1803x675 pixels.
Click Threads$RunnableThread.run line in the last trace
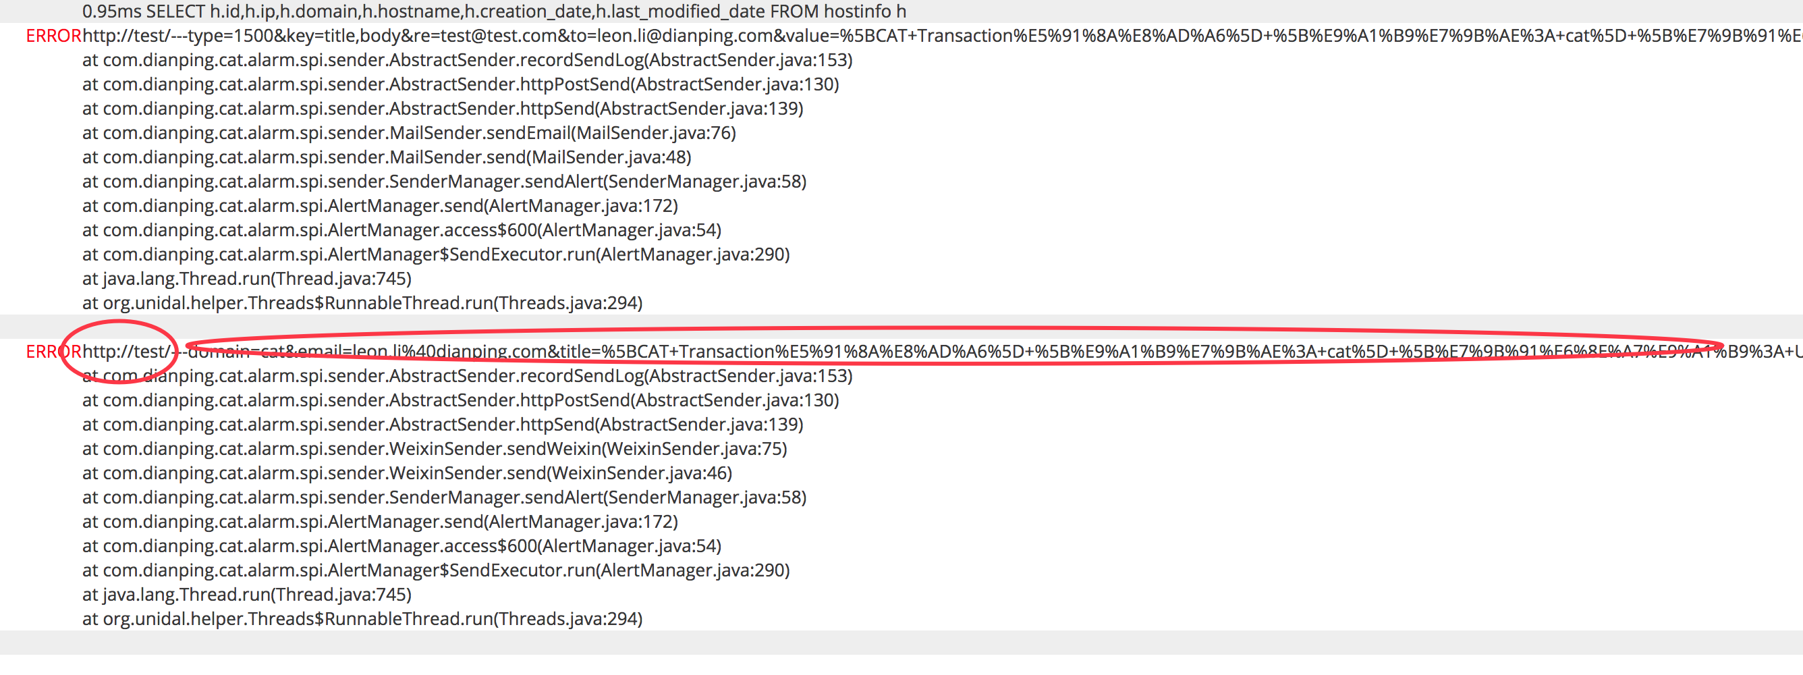coord(362,619)
